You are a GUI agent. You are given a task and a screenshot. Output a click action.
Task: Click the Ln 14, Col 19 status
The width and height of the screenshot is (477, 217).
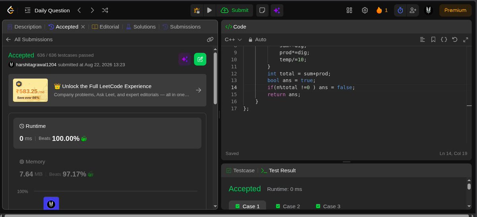(453, 153)
